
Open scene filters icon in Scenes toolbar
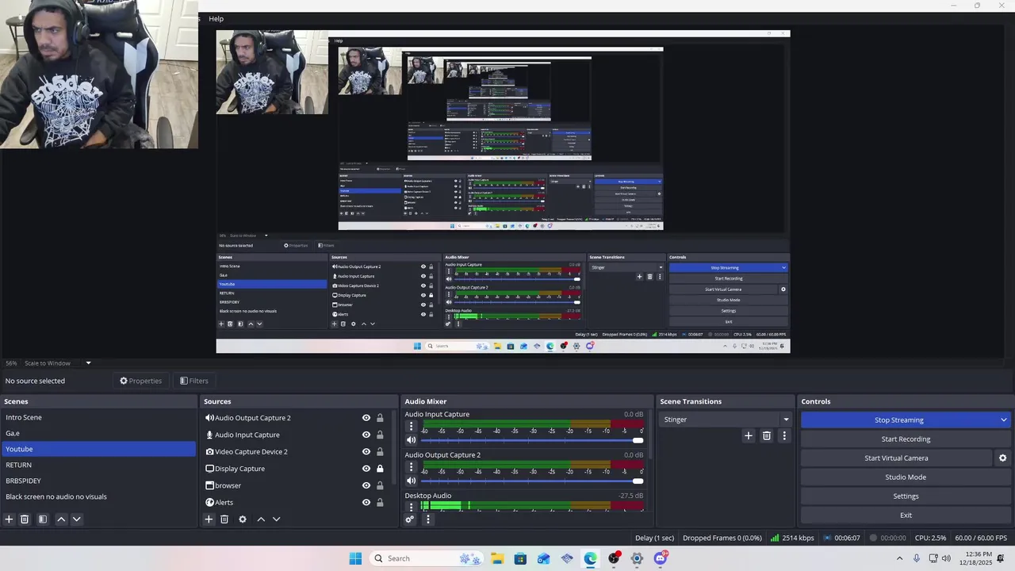(x=43, y=519)
